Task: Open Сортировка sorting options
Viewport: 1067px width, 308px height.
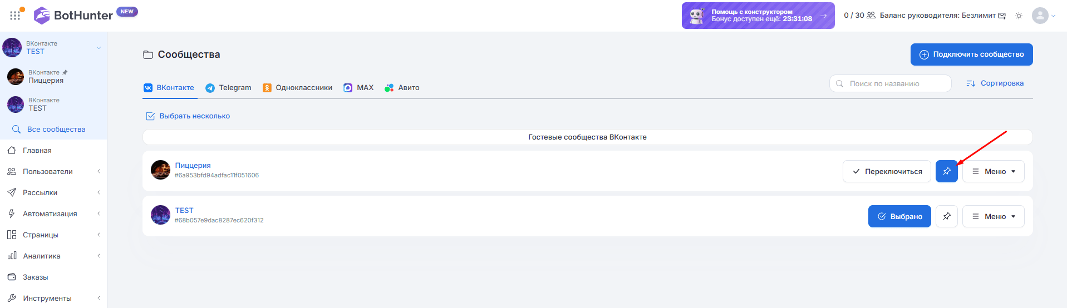Action: (x=995, y=83)
